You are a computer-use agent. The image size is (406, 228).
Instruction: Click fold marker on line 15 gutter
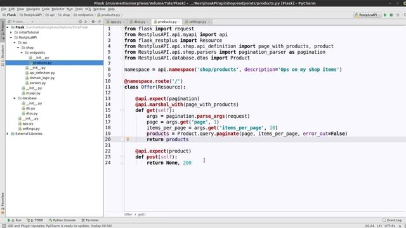(x=122, y=110)
